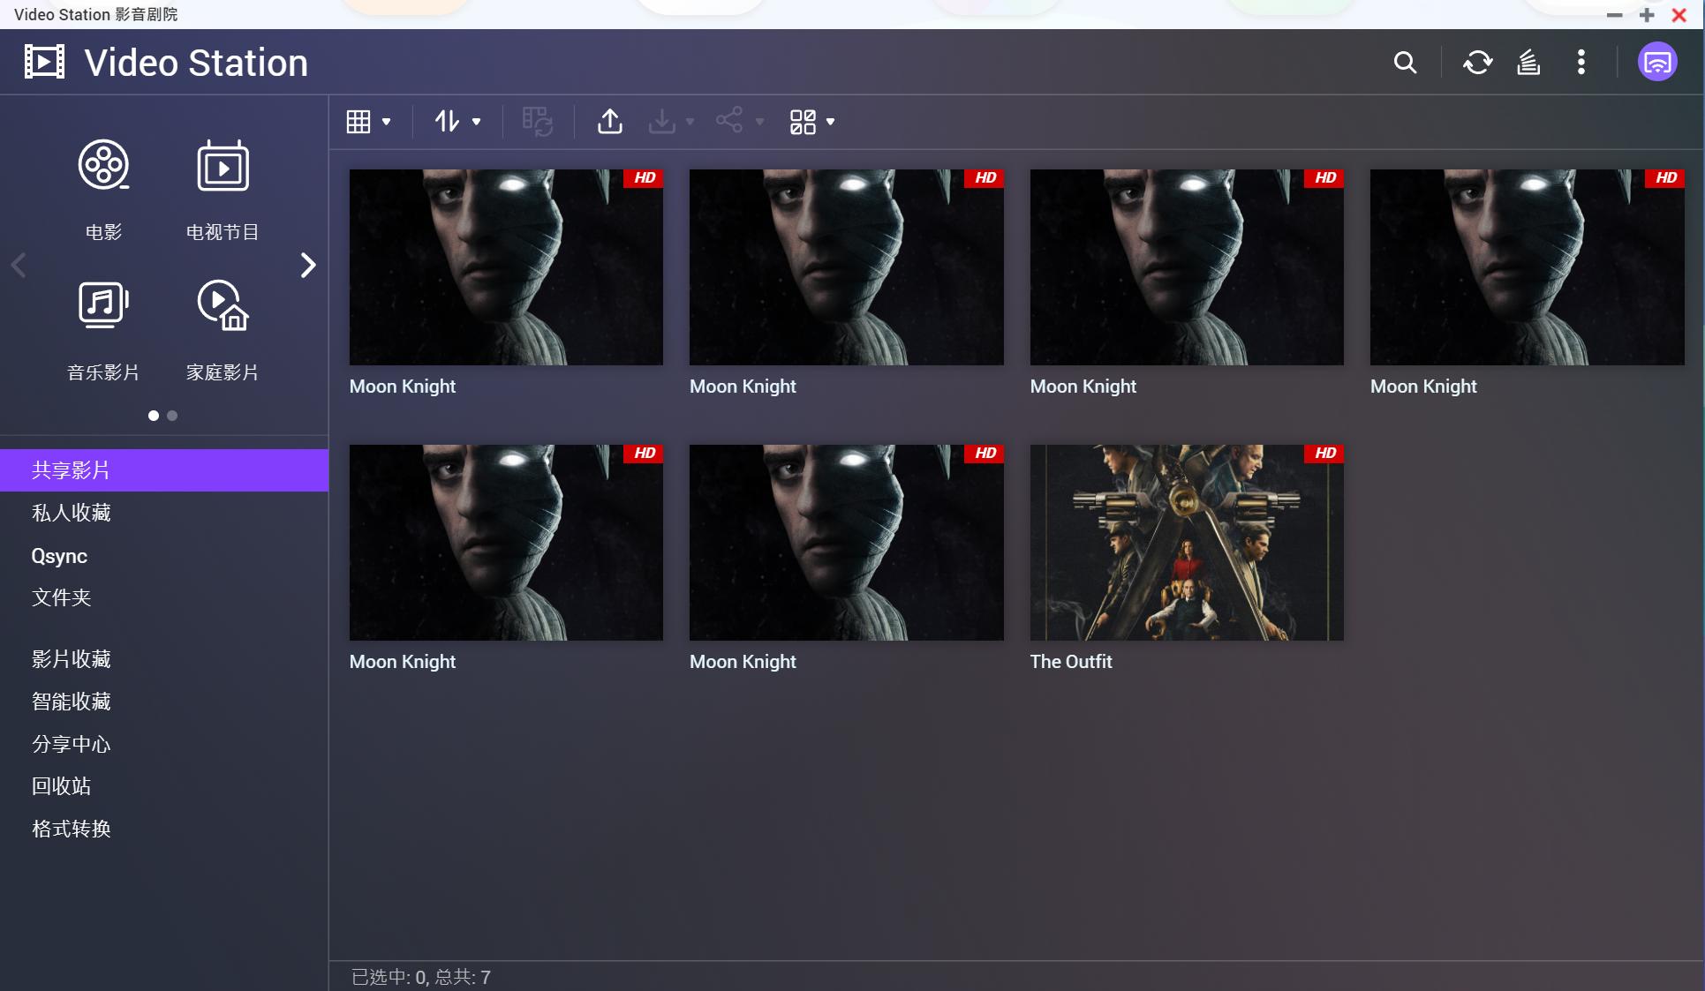Click the refresh sync icon
This screenshot has width=1705, height=991.
coord(1477,63)
